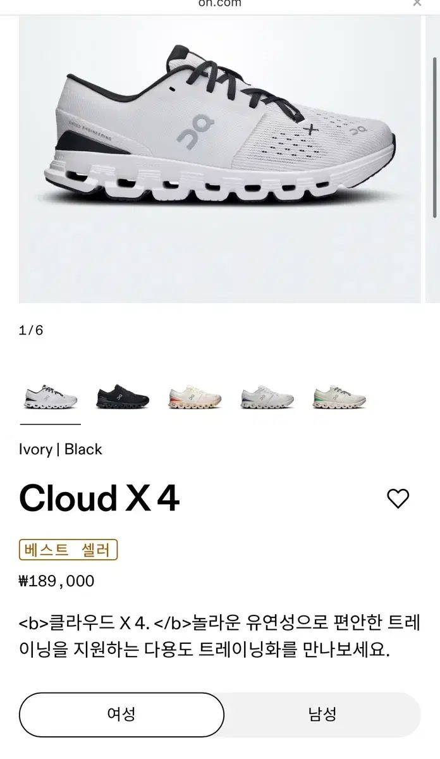
Task: Switch to the 남성 (men) option
Action: [x=322, y=715]
